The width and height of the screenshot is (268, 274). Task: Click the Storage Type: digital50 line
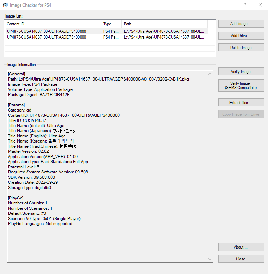(29, 188)
